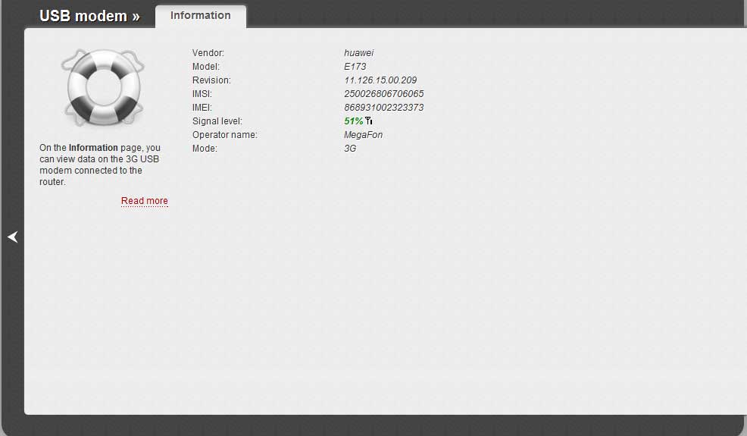Click the IMEI: label
The height and width of the screenshot is (436, 747).
click(202, 108)
